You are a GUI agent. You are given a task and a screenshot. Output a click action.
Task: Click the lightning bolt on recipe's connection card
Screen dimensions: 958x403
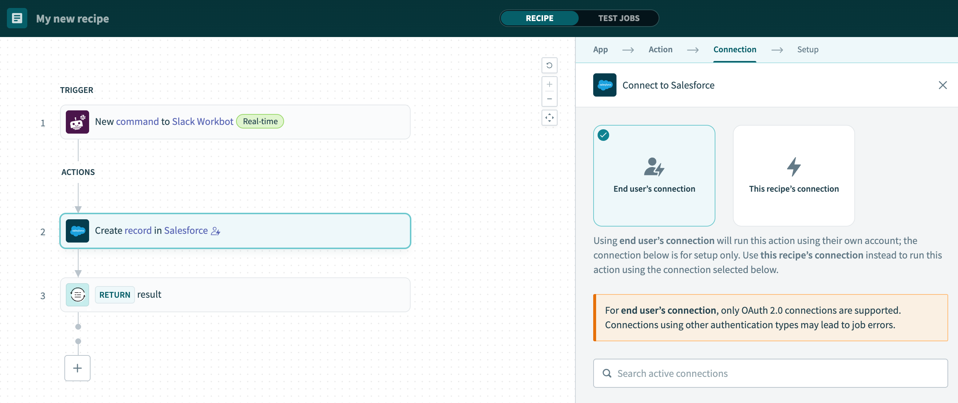pos(794,168)
